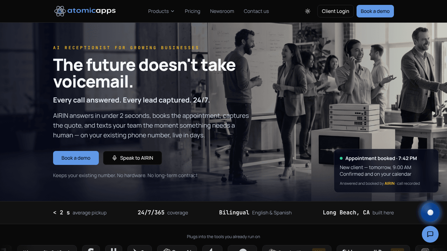Click the Client Login button

[335, 11]
